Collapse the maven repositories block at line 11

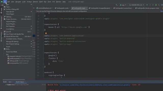tap(44, 24)
